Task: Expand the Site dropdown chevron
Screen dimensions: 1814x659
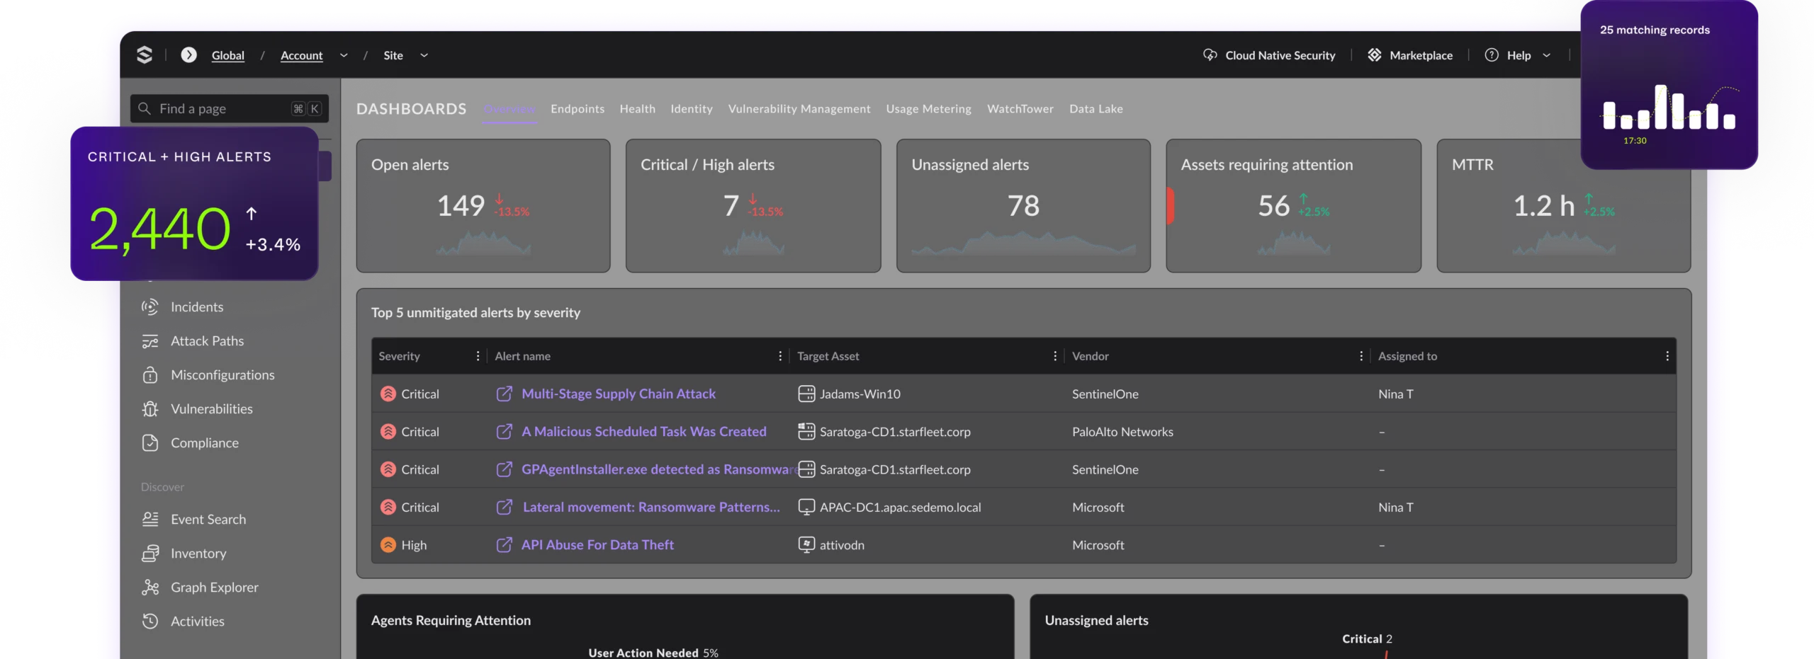Action: pyautogui.click(x=424, y=55)
